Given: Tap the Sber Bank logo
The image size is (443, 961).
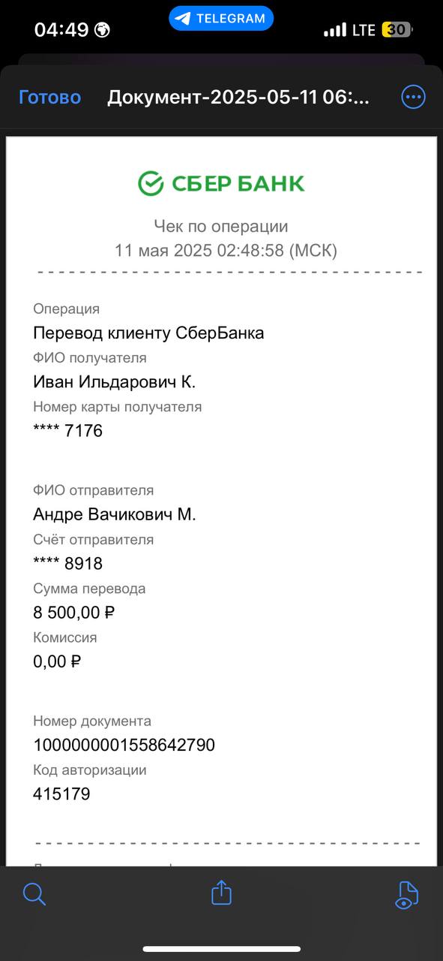Looking at the screenshot, I should [221, 183].
